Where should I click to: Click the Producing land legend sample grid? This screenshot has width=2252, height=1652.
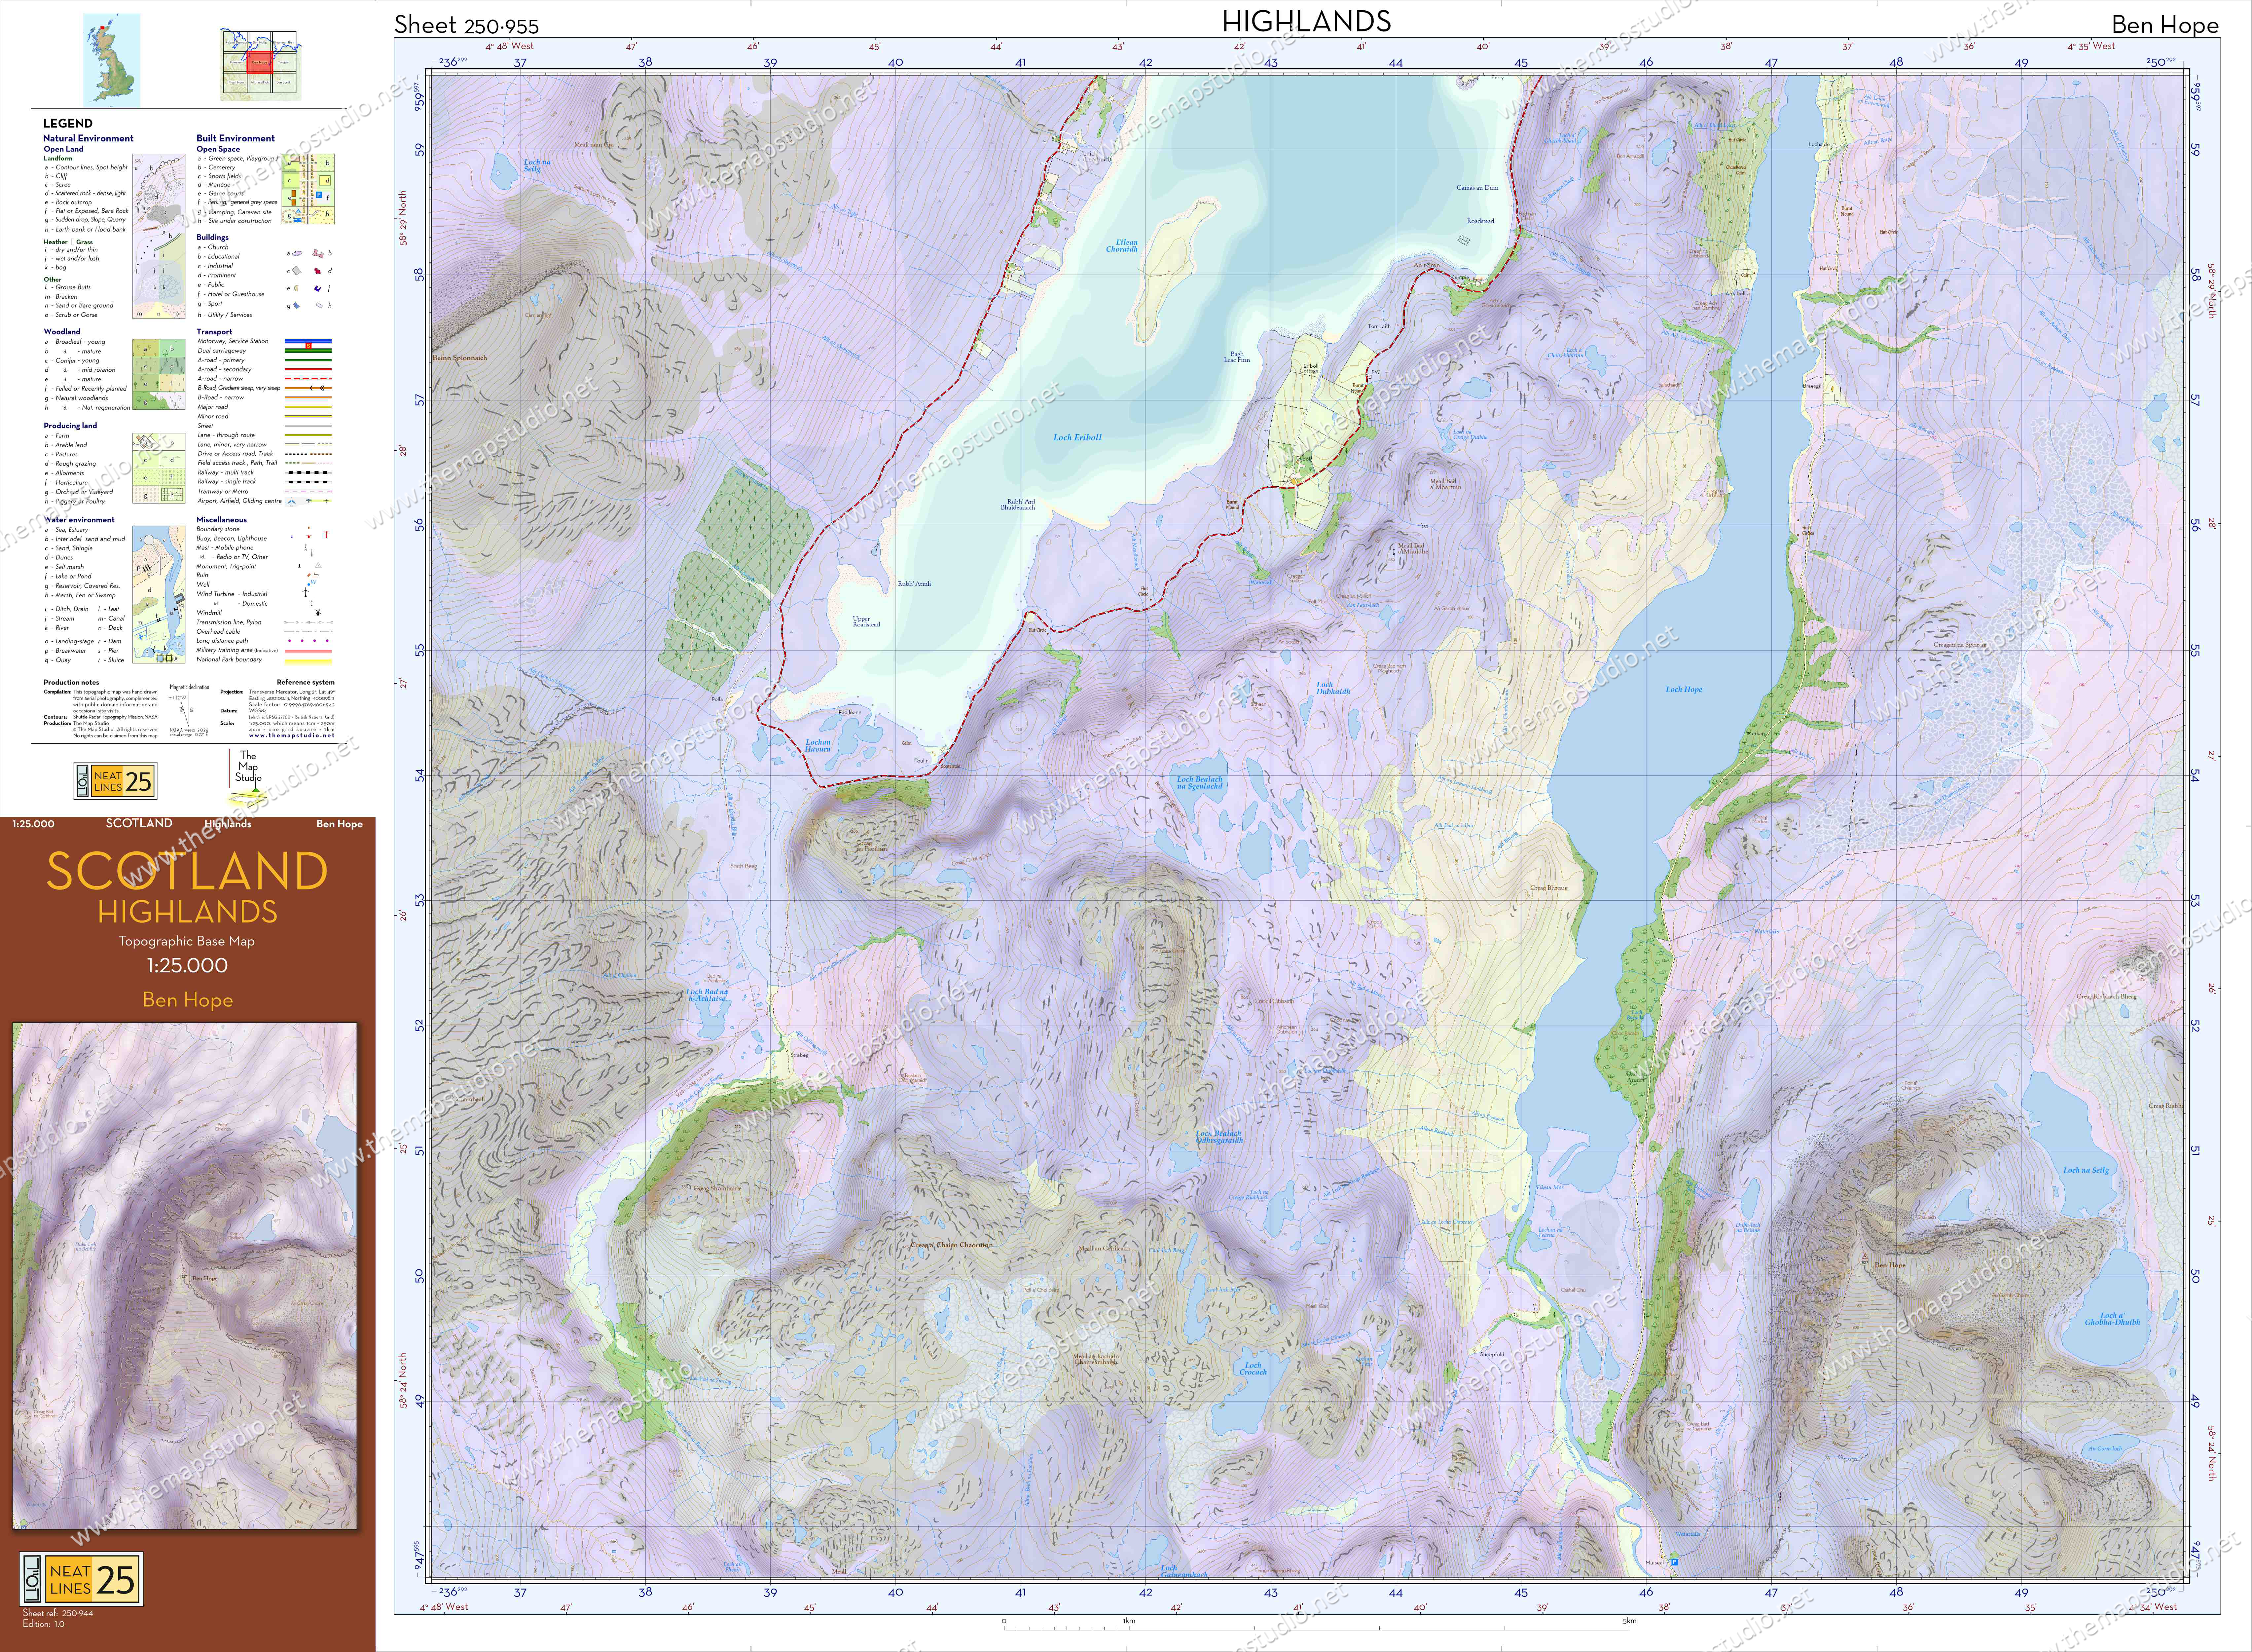point(159,468)
